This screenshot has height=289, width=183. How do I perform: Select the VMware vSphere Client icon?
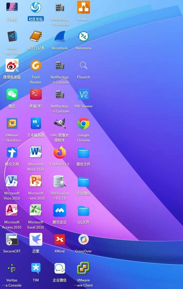pyautogui.click(x=84, y=268)
